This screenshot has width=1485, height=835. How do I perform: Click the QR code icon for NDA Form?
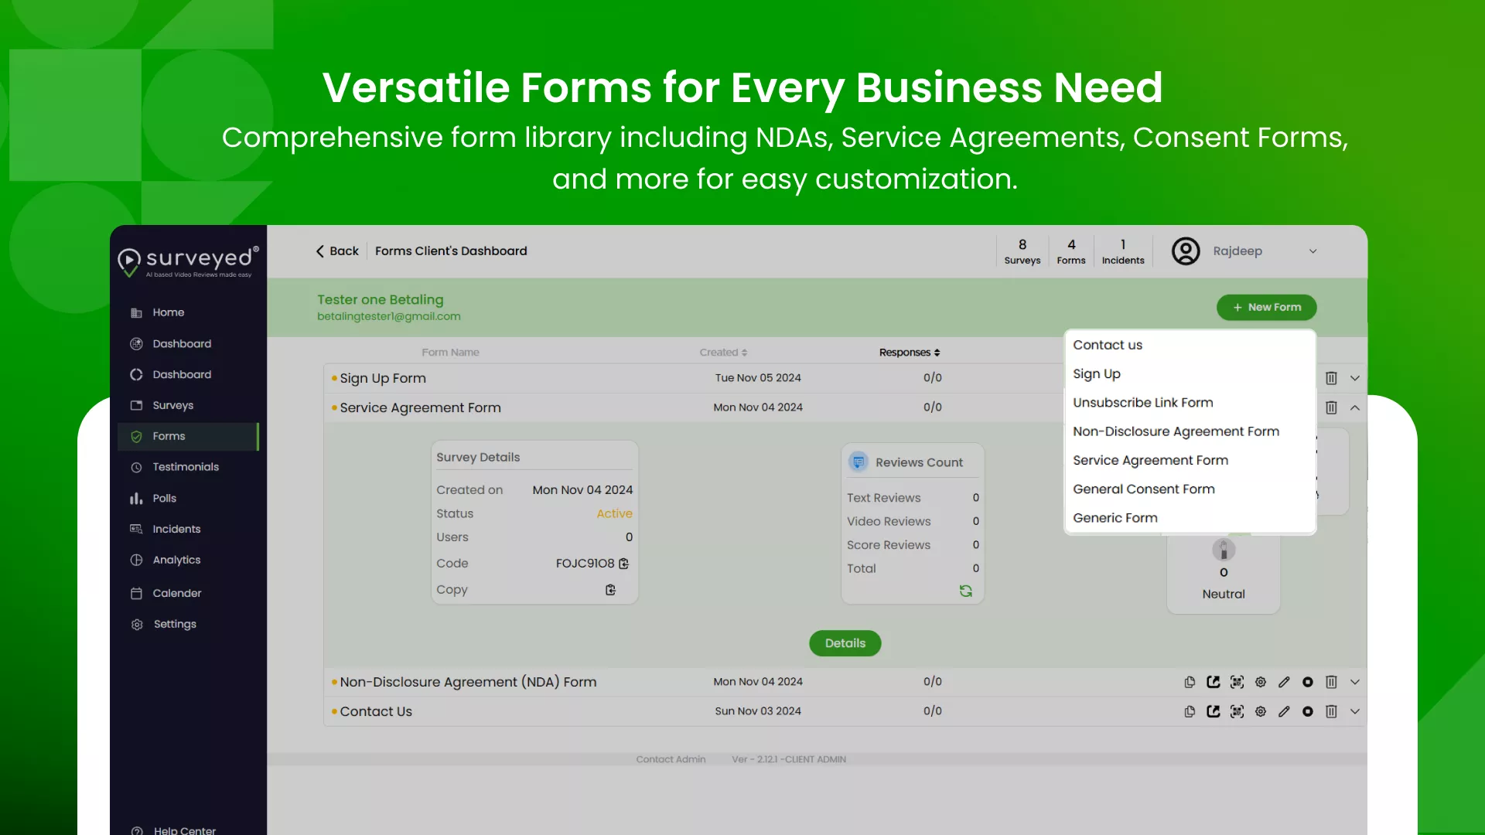click(x=1237, y=682)
